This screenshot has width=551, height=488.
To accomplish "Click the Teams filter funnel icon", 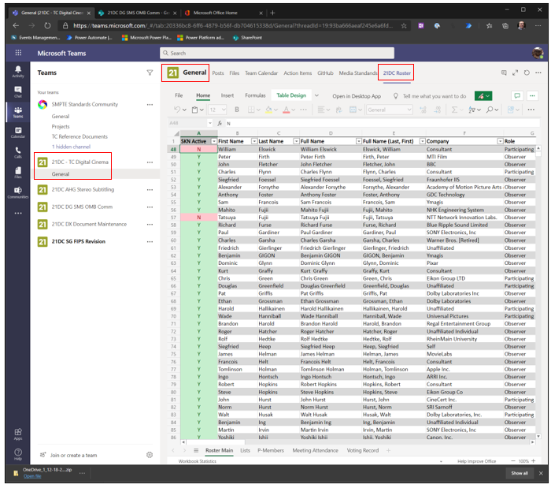I will pos(150,73).
